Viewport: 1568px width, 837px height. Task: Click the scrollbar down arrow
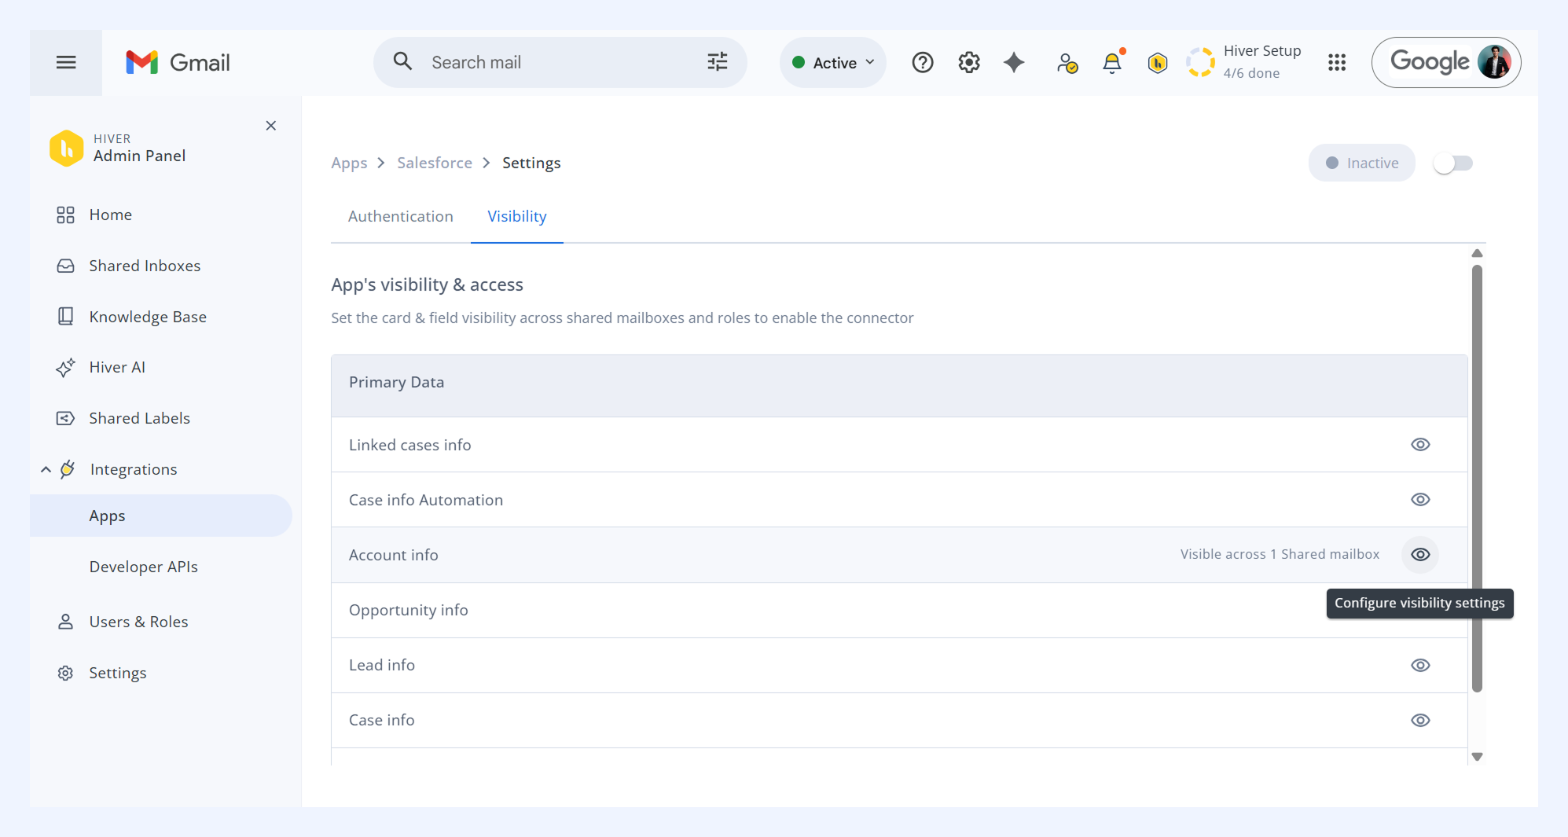(1477, 757)
